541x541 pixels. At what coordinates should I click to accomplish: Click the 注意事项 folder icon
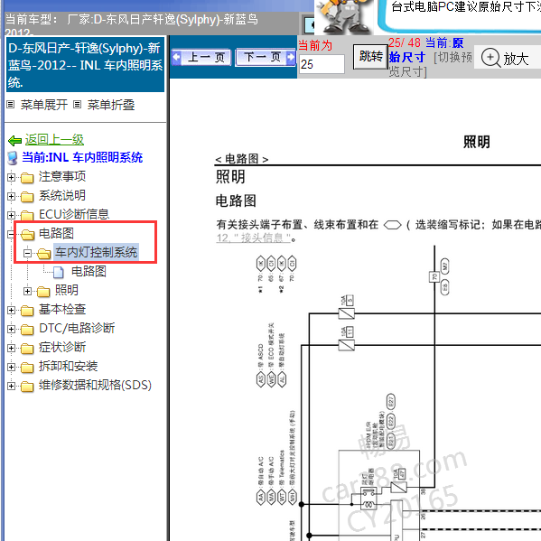pyautogui.click(x=27, y=178)
